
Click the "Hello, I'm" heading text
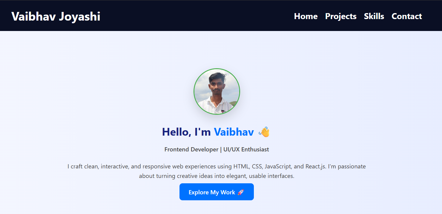point(186,132)
